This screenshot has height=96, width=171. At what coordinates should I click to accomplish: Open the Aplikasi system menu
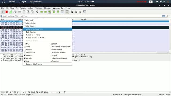(12, 2)
